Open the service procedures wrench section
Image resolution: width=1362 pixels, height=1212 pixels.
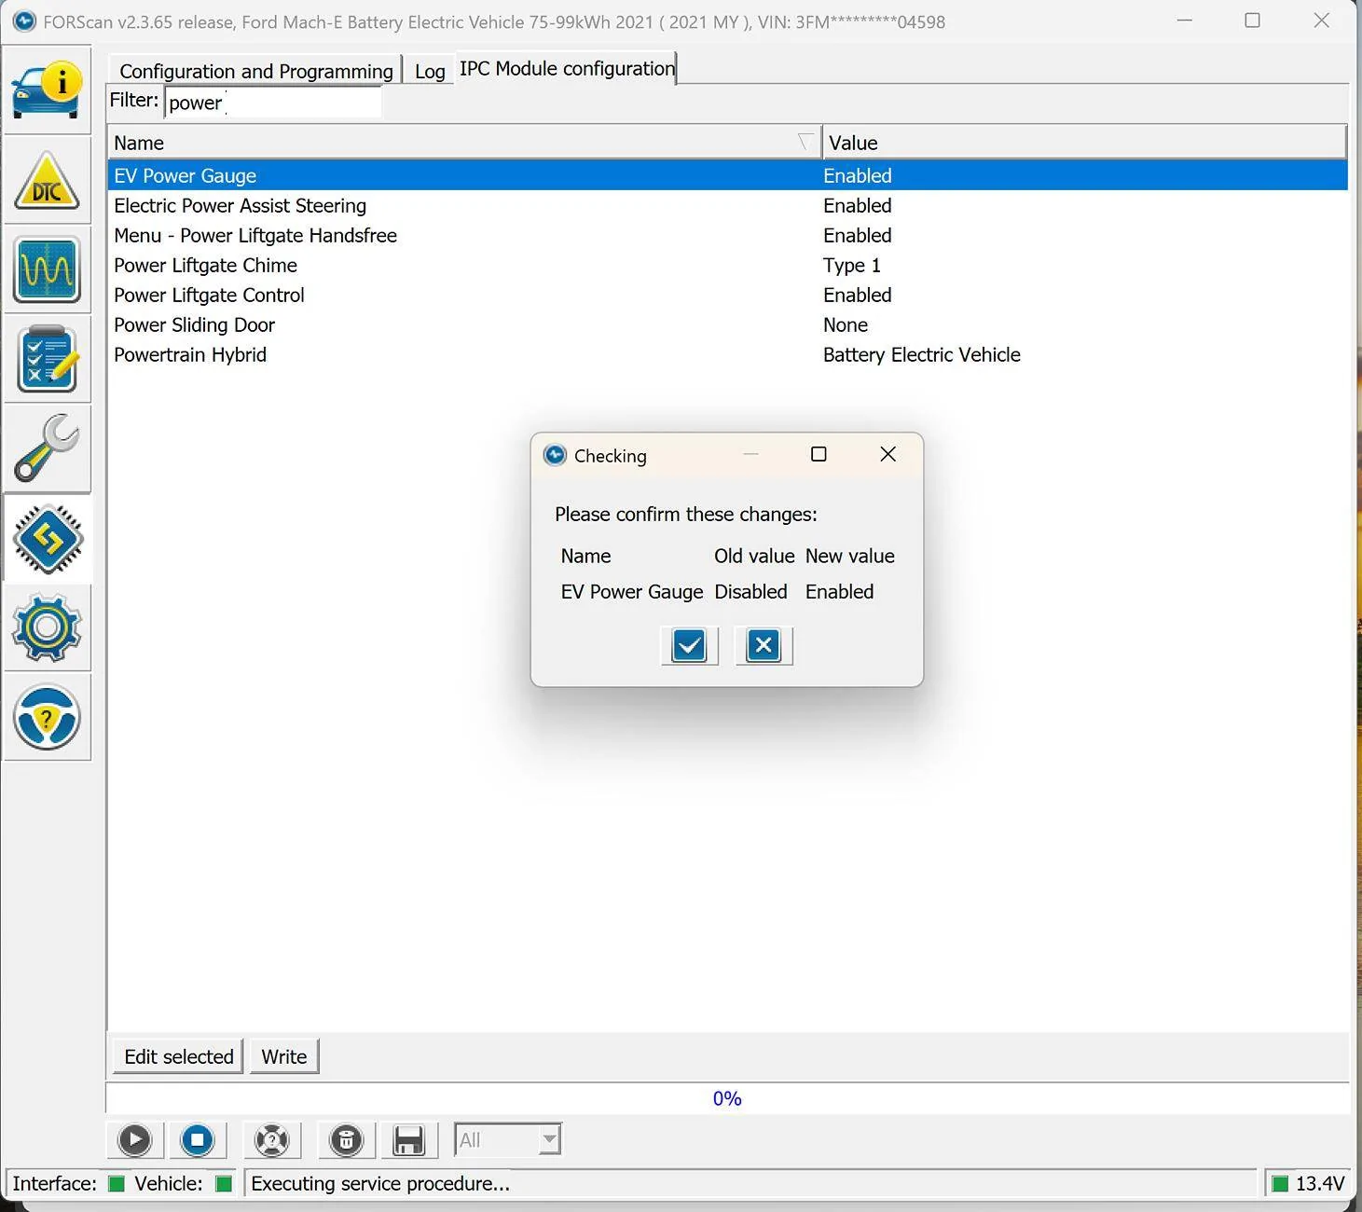point(47,448)
